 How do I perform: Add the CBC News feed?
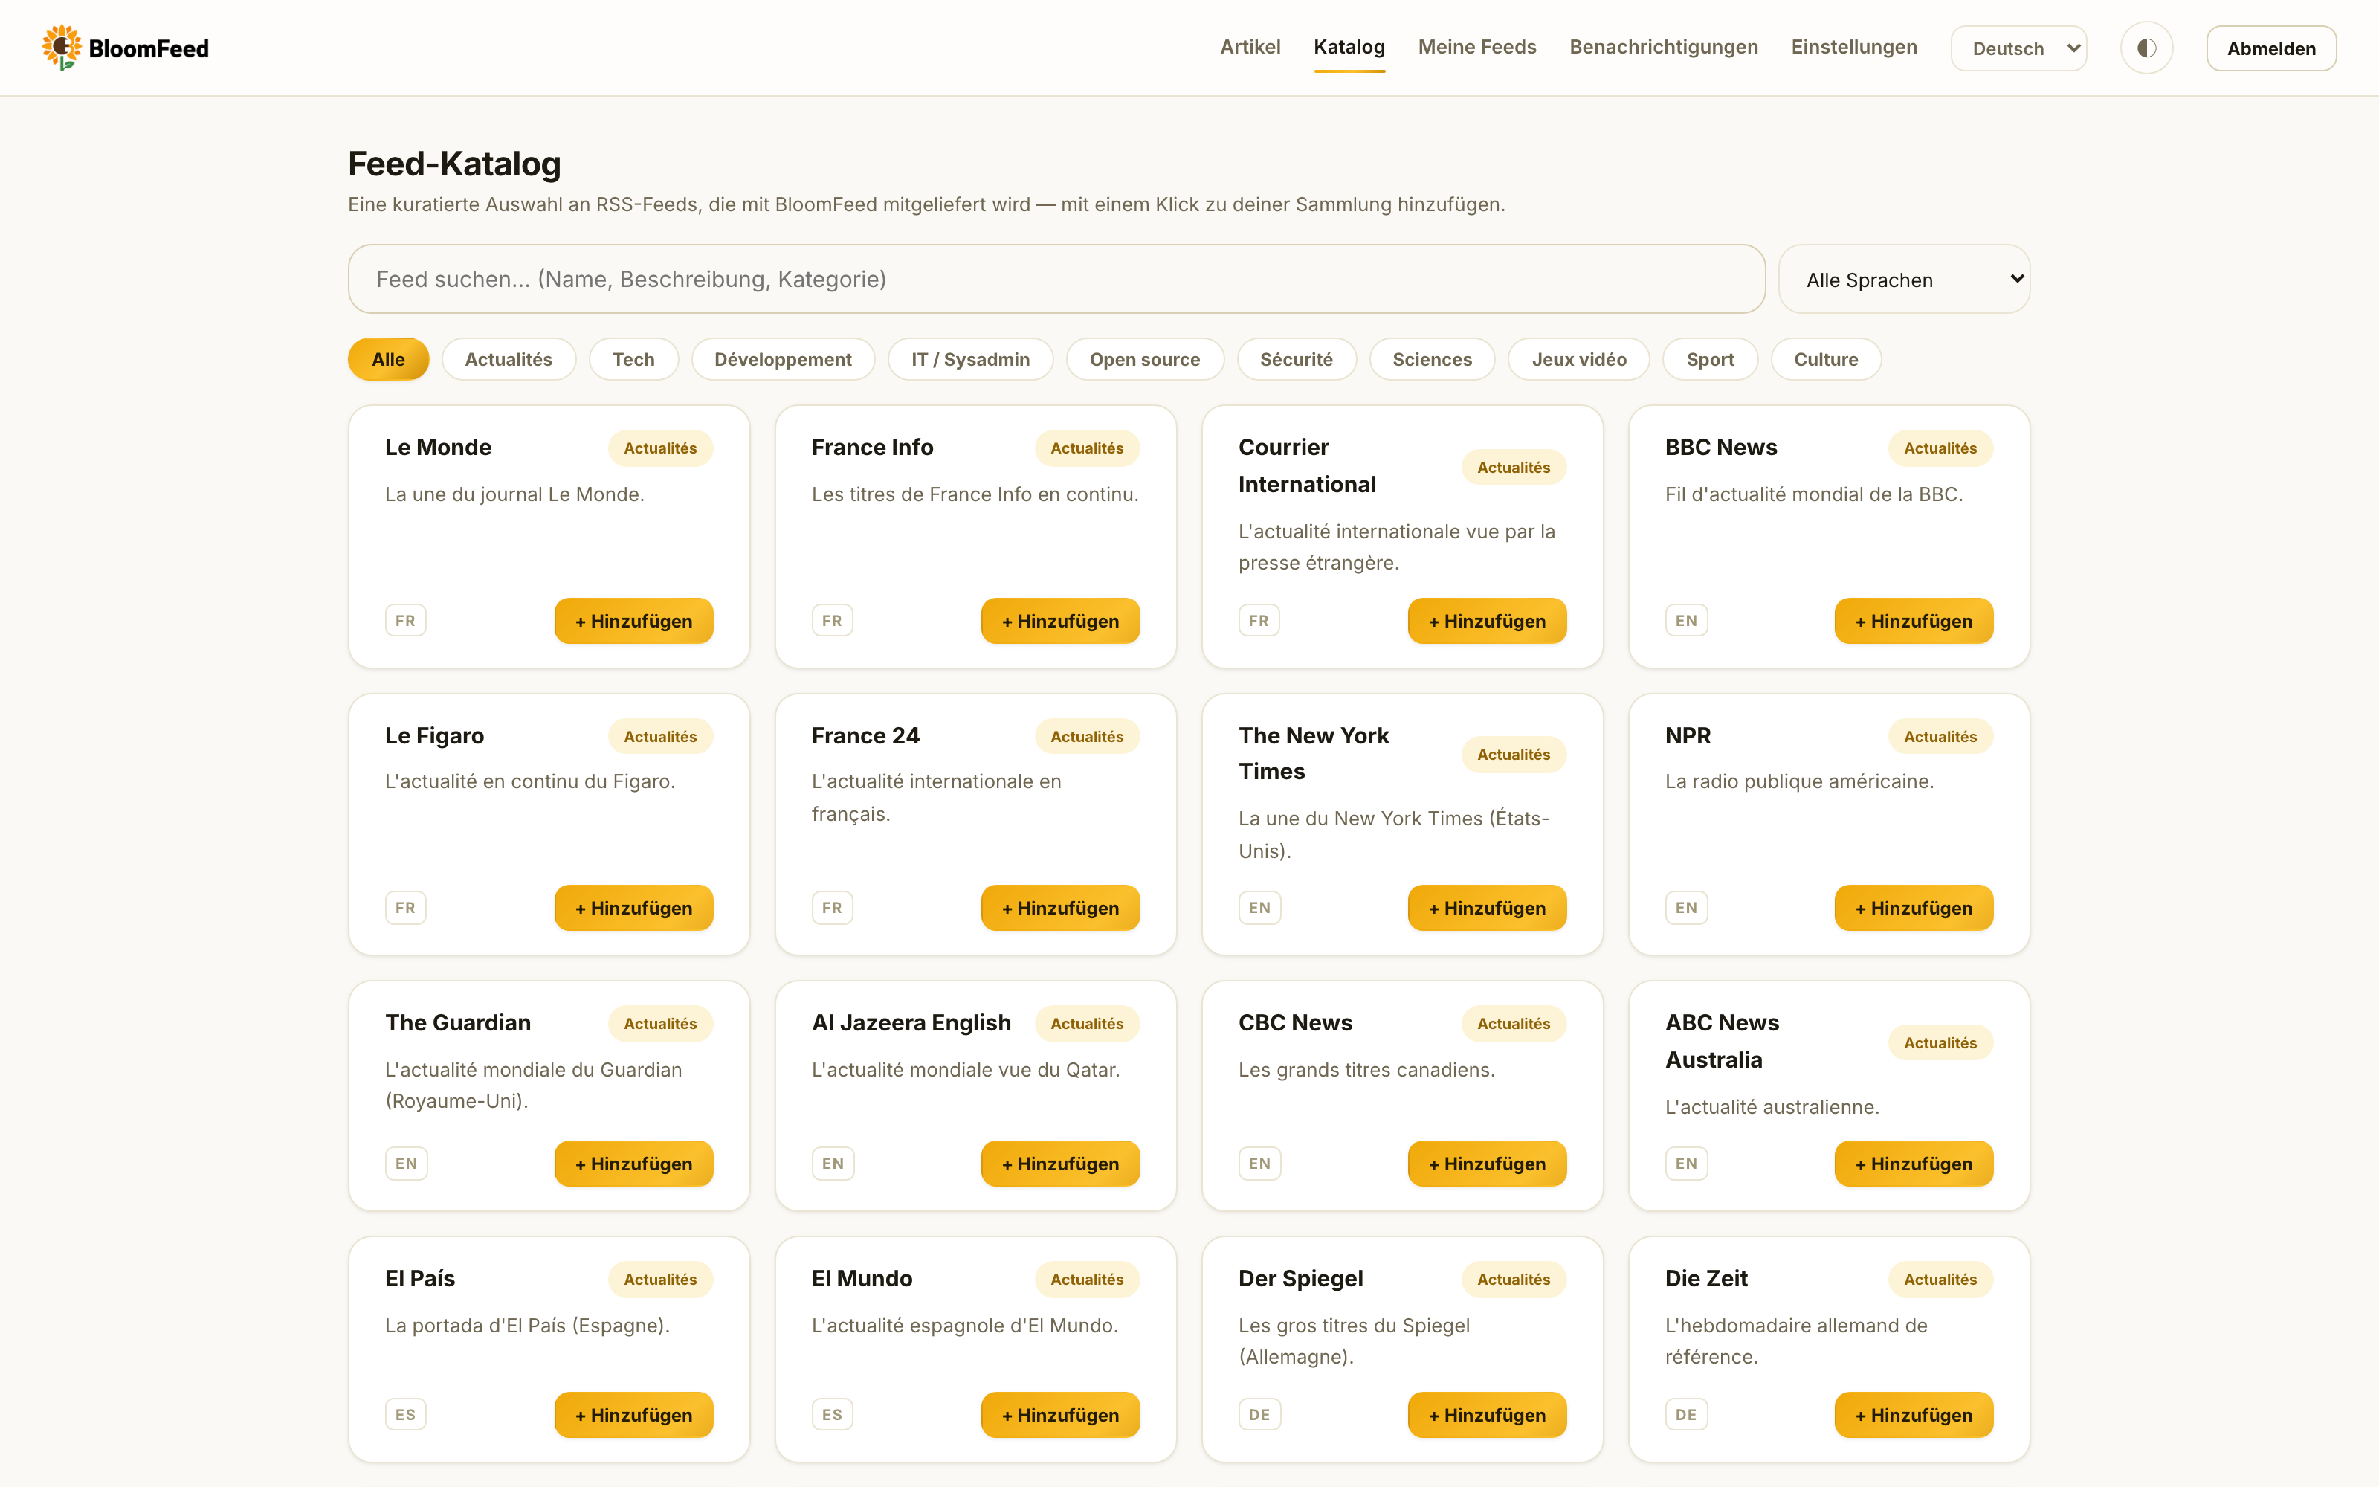coord(1486,1164)
